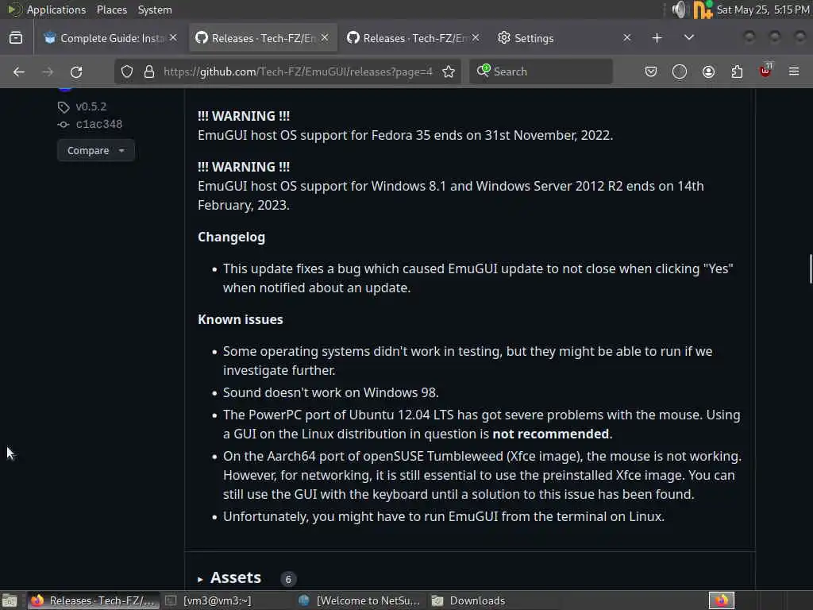Bookmark this page with the star

(449, 71)
